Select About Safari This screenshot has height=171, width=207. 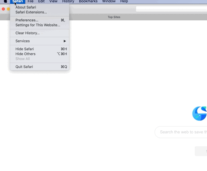26,7
